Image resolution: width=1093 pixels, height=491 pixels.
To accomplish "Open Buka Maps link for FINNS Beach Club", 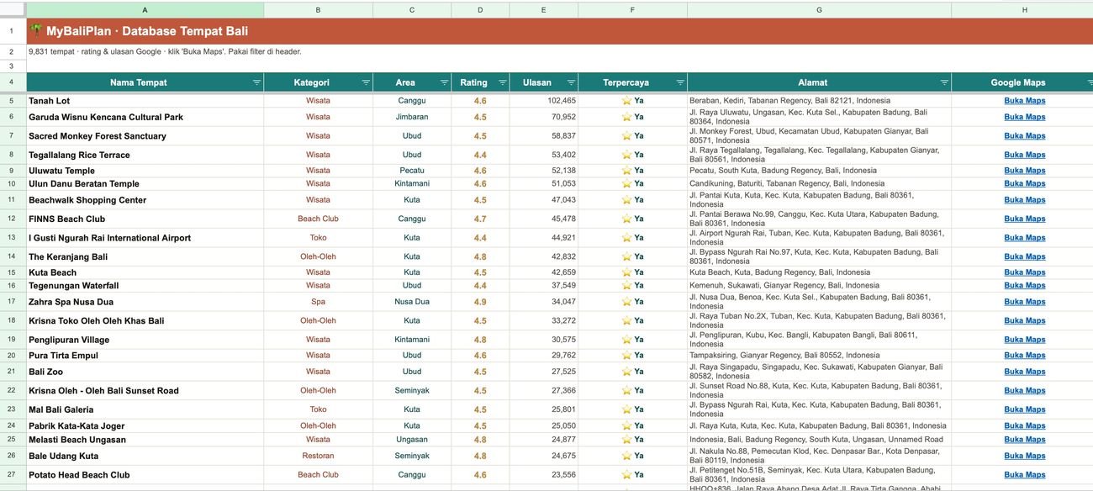I will (1024, 219).
